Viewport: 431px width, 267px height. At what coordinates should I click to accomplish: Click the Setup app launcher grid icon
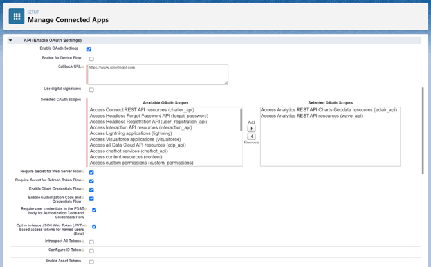(17, 17)
